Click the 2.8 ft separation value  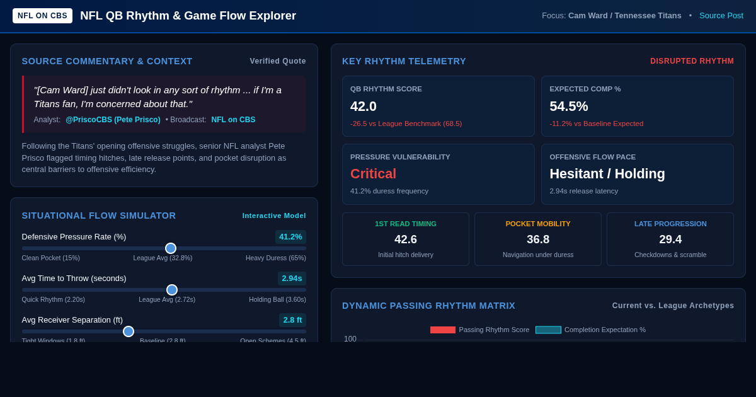click(292, 320)
